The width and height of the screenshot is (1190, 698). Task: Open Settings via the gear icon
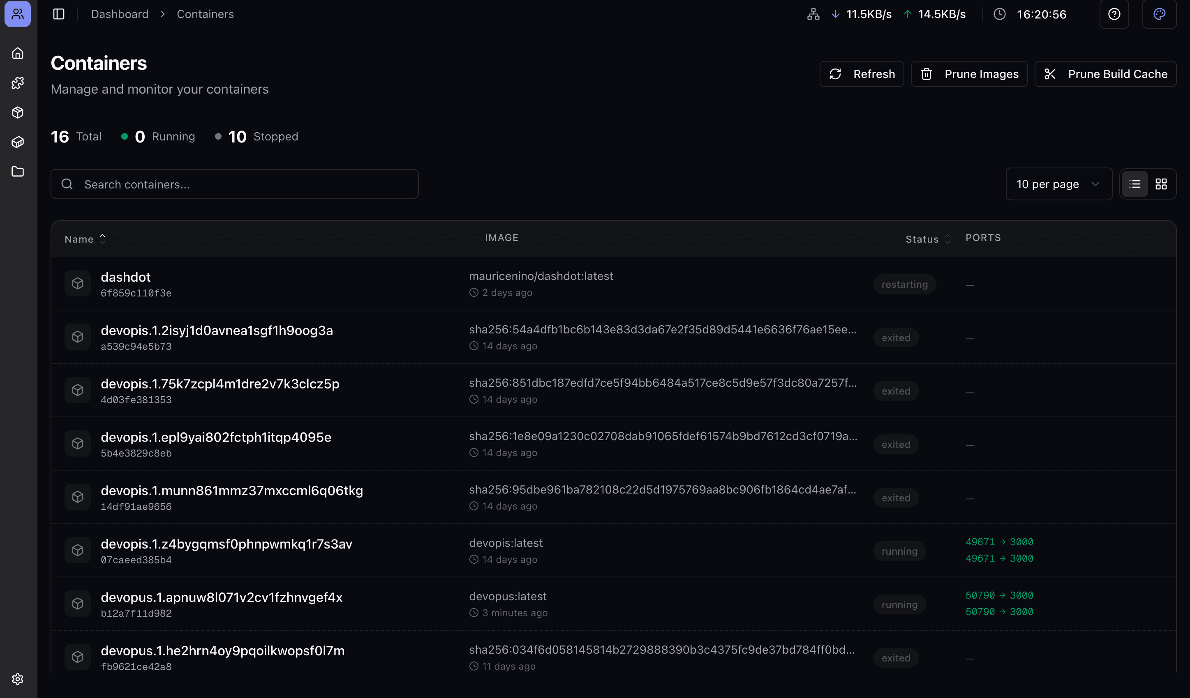click(18, 679)
